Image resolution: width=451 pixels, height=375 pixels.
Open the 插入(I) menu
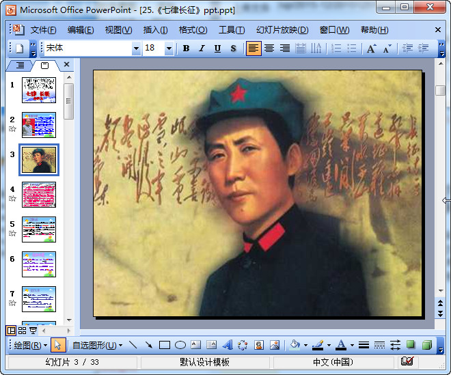pos(155,30)
